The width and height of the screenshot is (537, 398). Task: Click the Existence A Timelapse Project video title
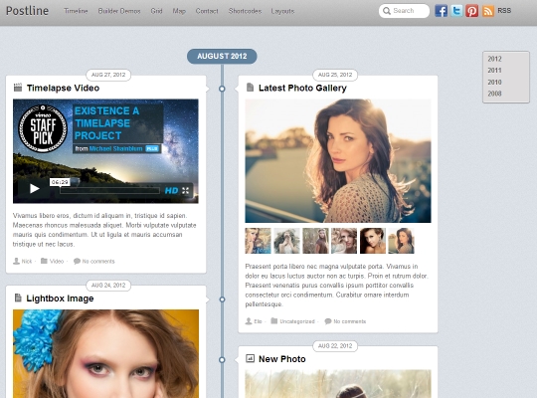106,123
